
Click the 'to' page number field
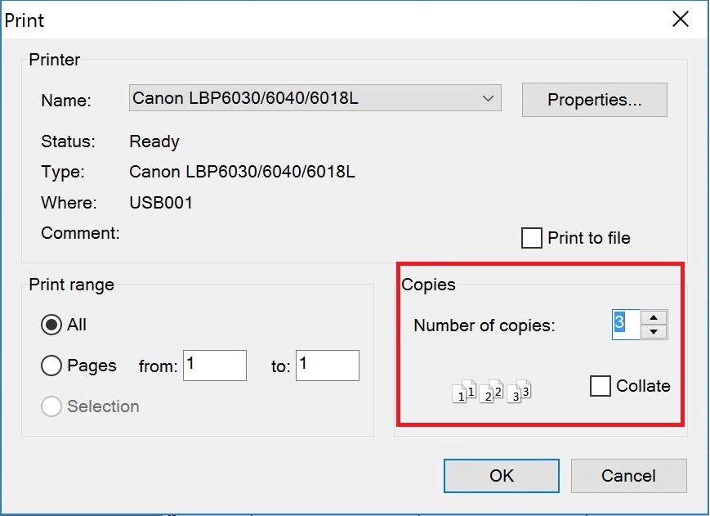click(327, 366)
